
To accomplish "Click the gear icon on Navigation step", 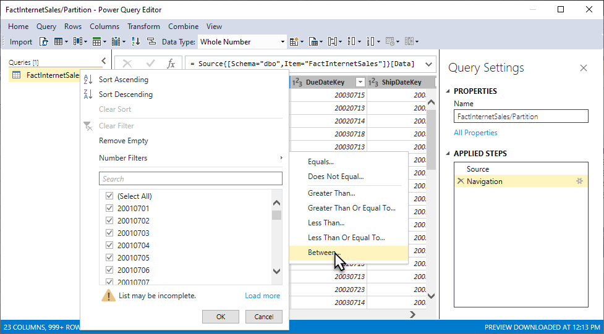I will point(579,182).
